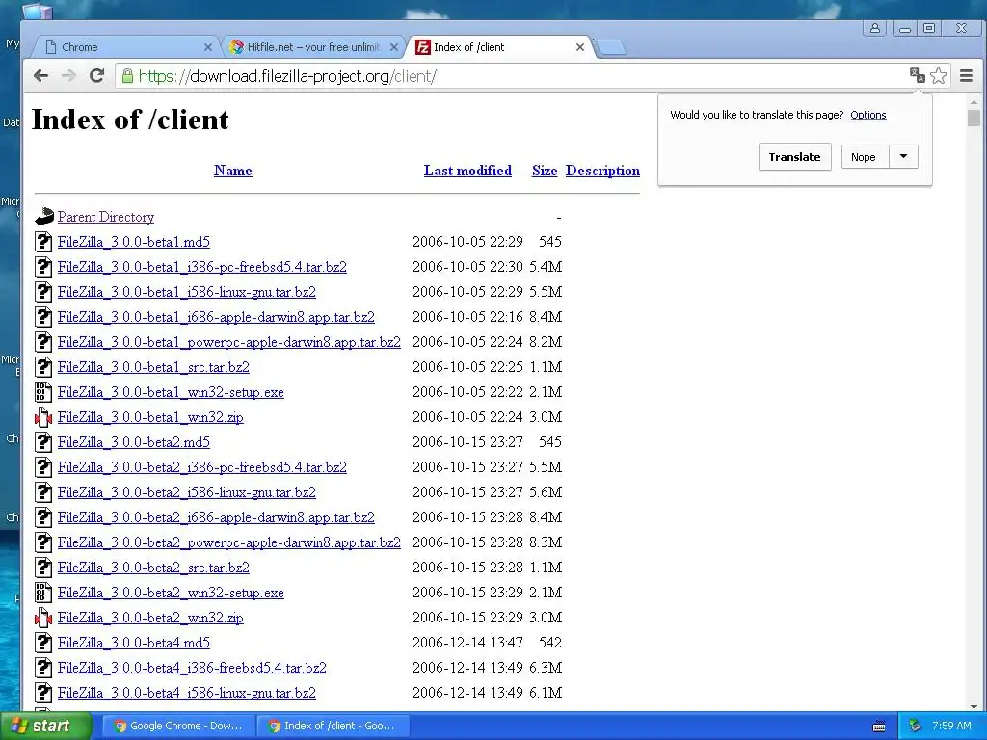
Task: Click the Translate button
Action: pos(794,157)
